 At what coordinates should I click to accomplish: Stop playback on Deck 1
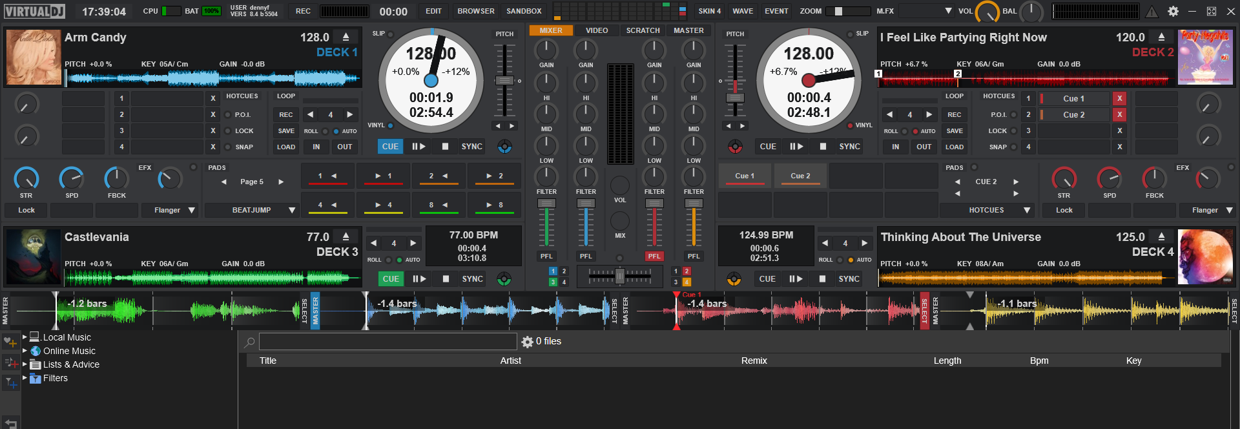click(445, 147)
